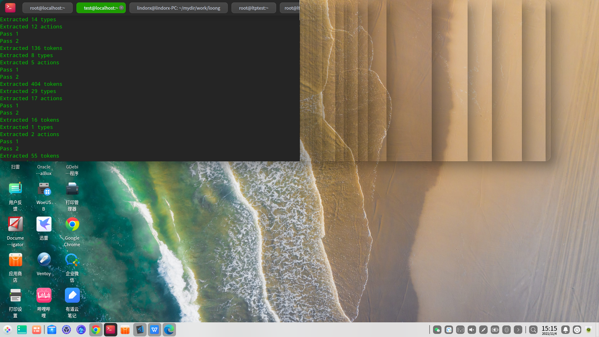Click the terminal app logo icon

10,7
